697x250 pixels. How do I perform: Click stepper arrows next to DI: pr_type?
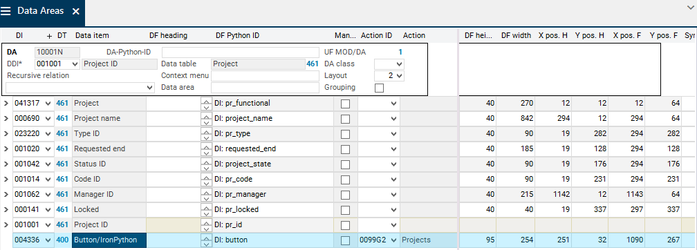(206, 134)
